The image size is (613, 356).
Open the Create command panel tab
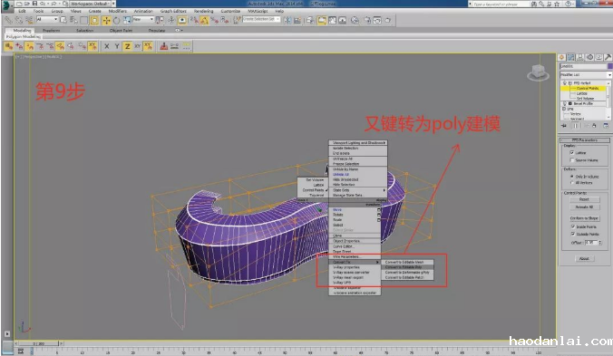pos(562,57)
